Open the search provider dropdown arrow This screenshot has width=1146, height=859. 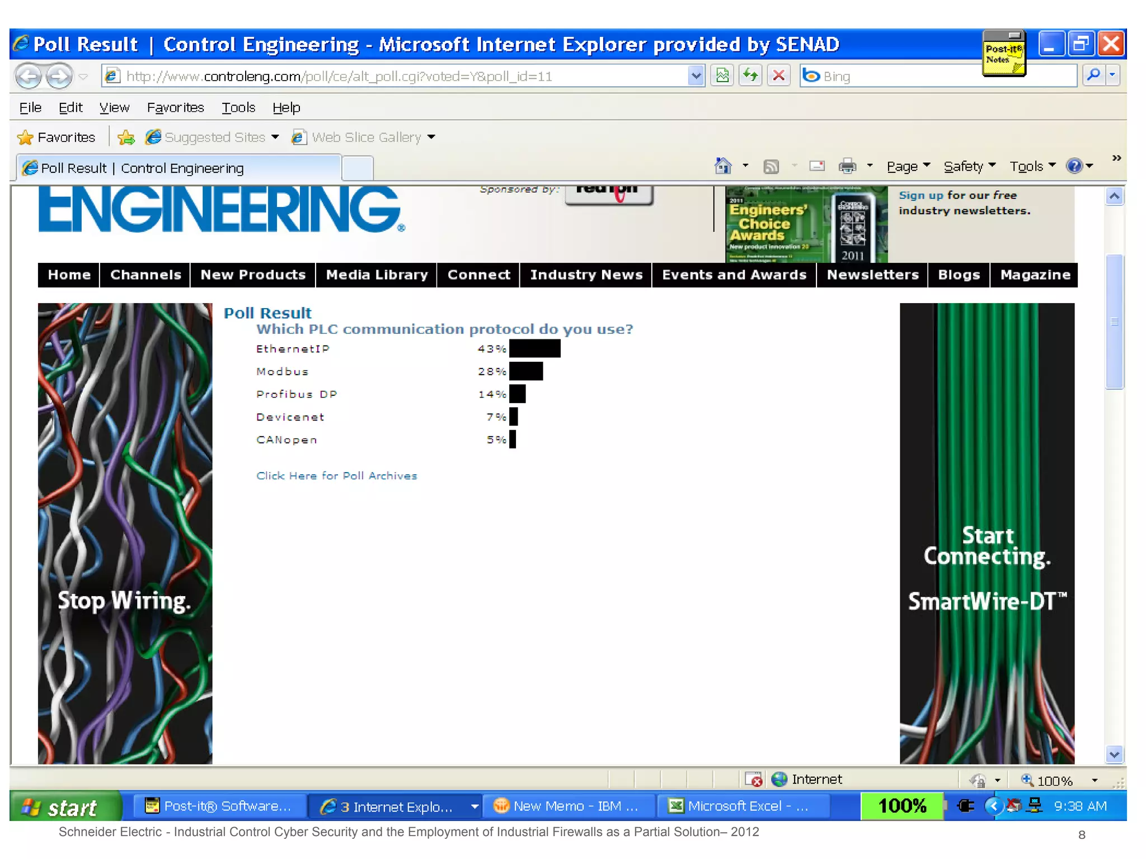pyautogui.click(x=1112, y=75)
